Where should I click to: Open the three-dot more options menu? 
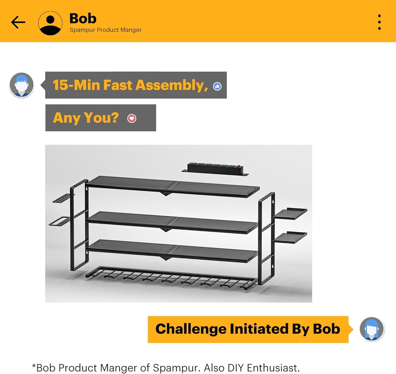[x=379, y=22]
